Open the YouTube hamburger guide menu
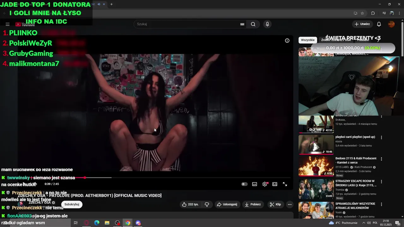 click(x=8, y=24)
